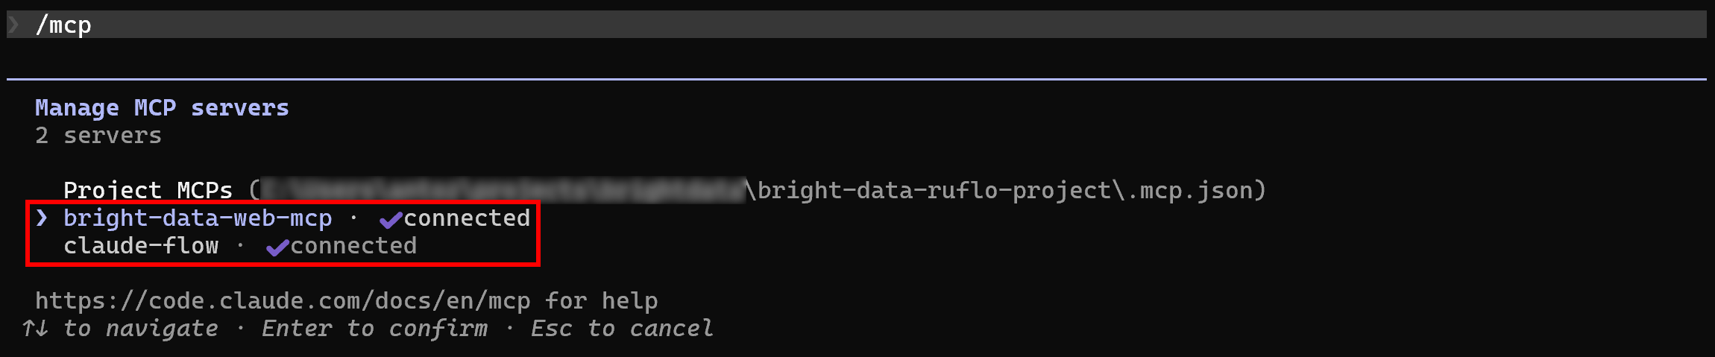Click the "to navigate" hint text
The width and height of the screenshot is (1715, 357).
(141, 329)
